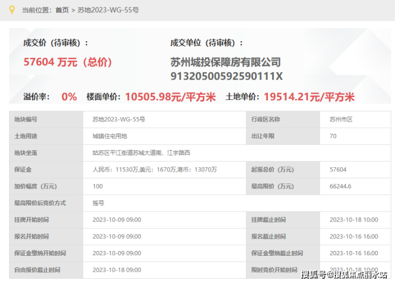
Task: Select the 成交单位（待审核） heading
Action: [207, 43]
